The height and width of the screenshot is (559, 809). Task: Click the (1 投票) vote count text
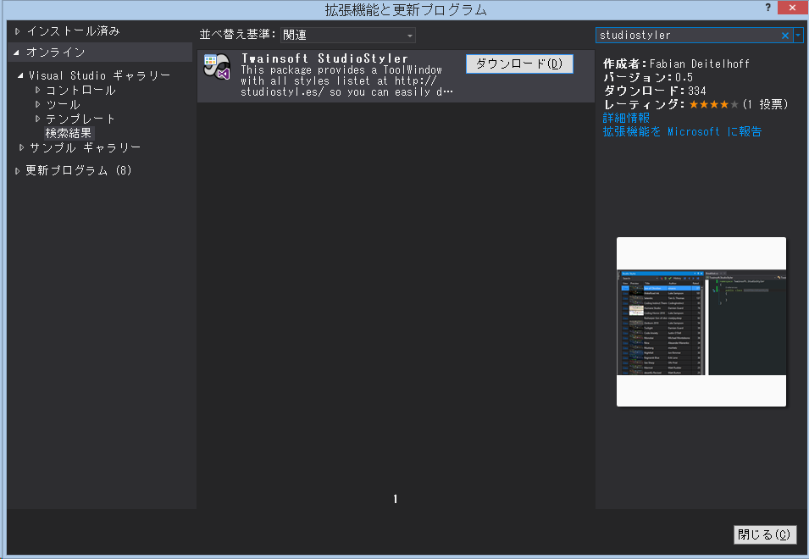(766, 105)
